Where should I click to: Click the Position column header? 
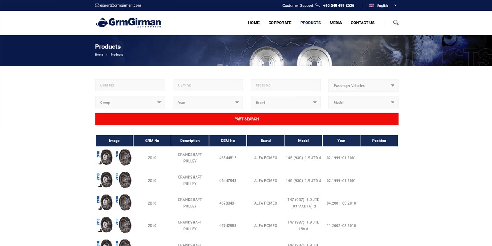pyautogui.click(x=379, y=141)
